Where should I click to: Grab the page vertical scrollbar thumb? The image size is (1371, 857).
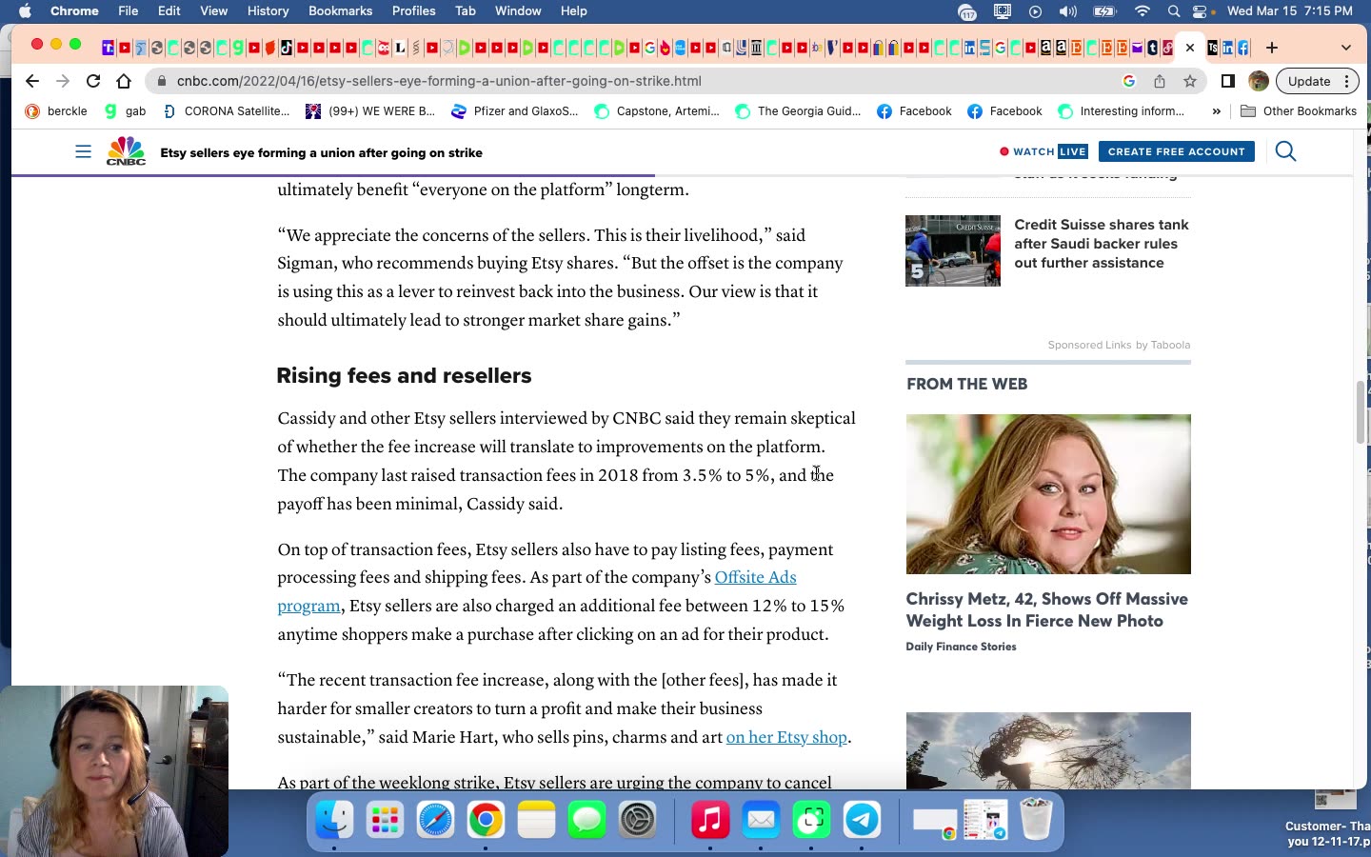coord(1361,411)
